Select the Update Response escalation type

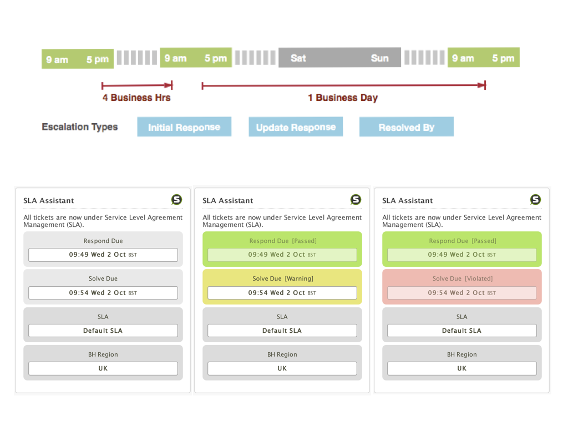296,127
